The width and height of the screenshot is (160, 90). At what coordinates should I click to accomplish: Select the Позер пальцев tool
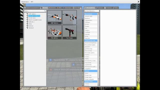click(91, 79)
